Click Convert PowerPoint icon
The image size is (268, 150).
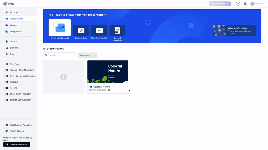coord(117,30)
